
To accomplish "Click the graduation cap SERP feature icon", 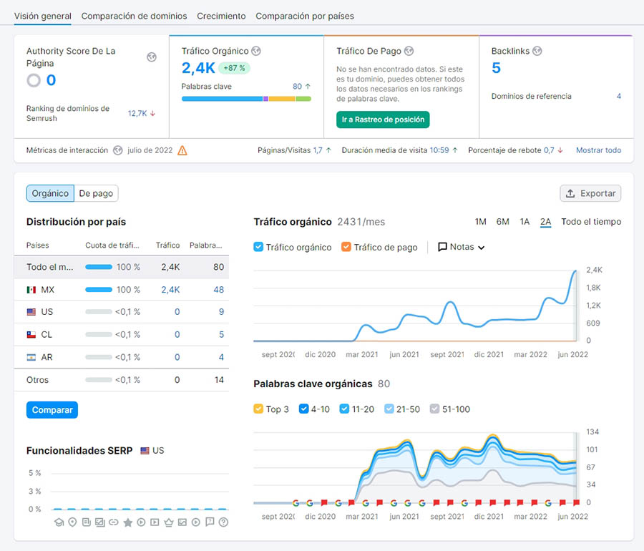I will [x=59, y=522].
